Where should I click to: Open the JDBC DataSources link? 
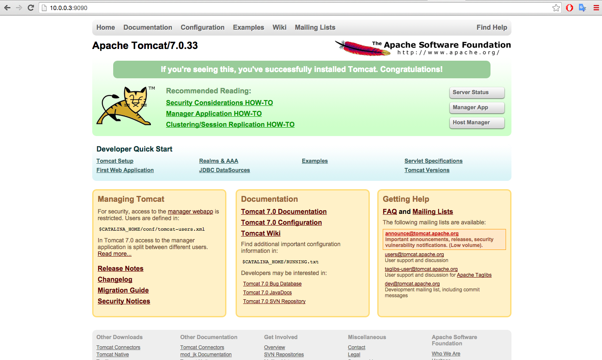pos(224,170)
